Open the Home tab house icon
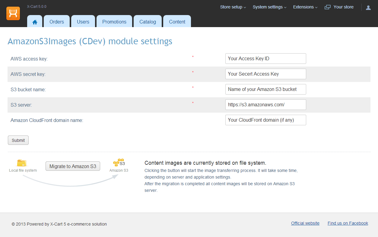Viewport: 378px width, 237px height. click(35, 22)
